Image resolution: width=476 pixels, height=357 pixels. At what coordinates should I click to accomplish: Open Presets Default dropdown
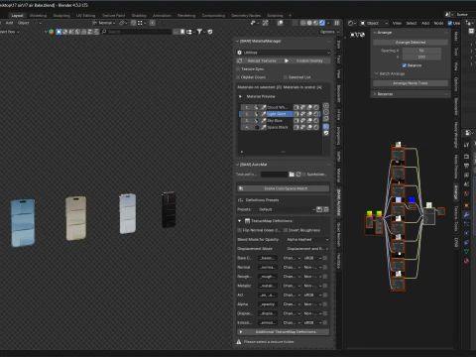(287, 209)
